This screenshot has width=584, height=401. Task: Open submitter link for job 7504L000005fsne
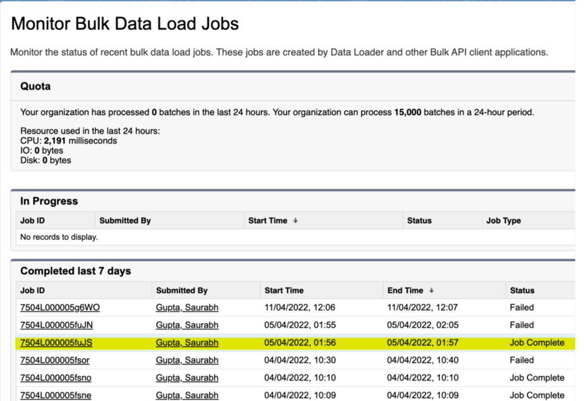(x=187, y=395)
